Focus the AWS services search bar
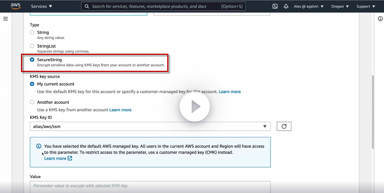 pos(163,6)
